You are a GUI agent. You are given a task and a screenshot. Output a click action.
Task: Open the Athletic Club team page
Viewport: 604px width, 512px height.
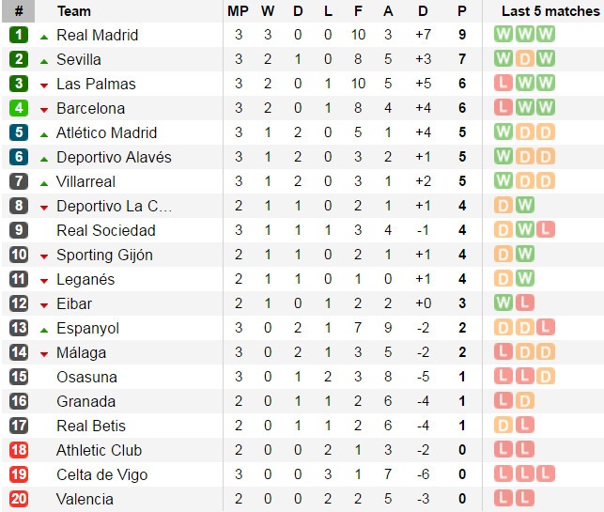point(99,450)
